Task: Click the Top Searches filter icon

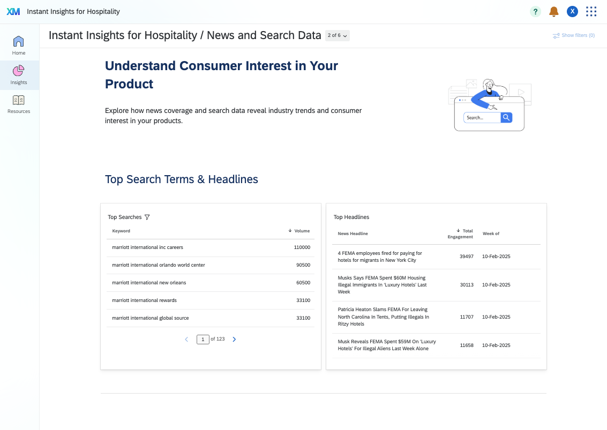Action: [147, 217]
